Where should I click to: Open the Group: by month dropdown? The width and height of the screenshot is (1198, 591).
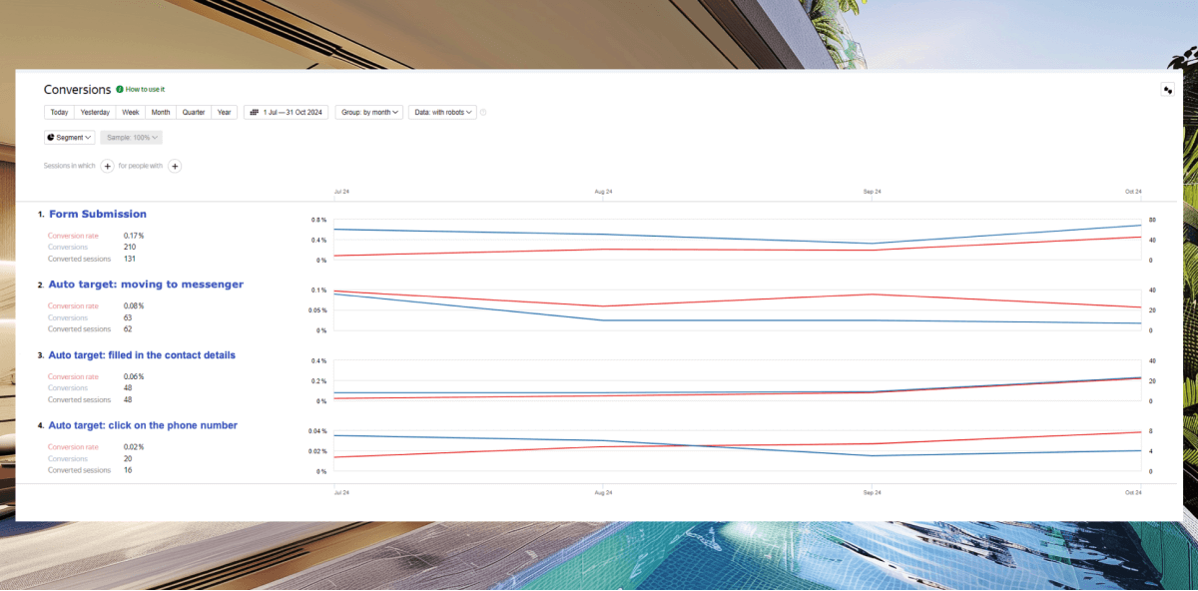368,113
